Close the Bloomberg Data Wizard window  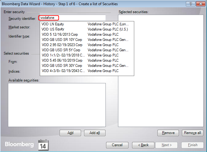click(x=201, y=4)
